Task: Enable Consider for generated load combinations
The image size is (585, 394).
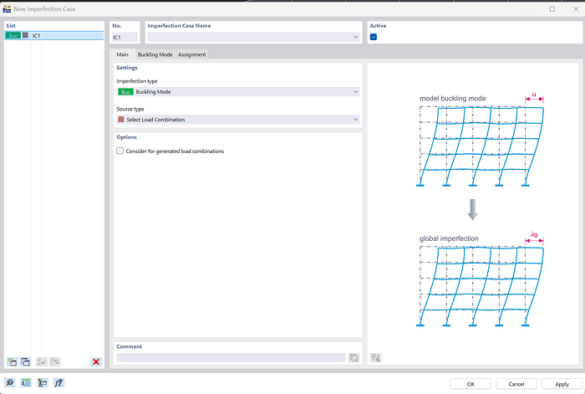Action: point(120,151)
